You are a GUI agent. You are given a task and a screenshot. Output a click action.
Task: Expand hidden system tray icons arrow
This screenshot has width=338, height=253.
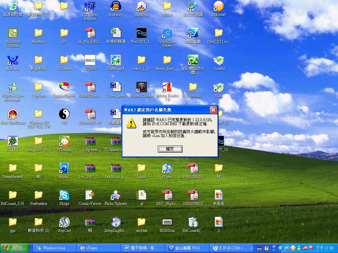pyautogui.click(x=281, y=248)
